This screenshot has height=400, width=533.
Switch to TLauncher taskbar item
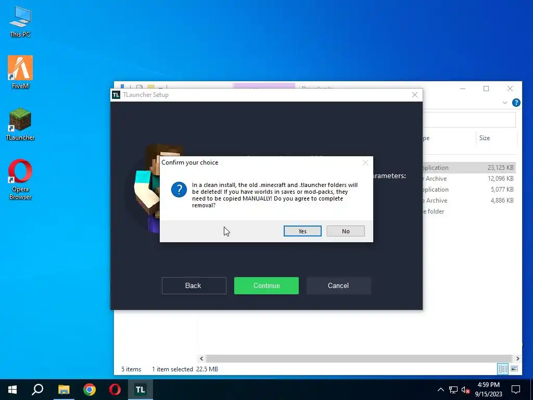[141, 390]
